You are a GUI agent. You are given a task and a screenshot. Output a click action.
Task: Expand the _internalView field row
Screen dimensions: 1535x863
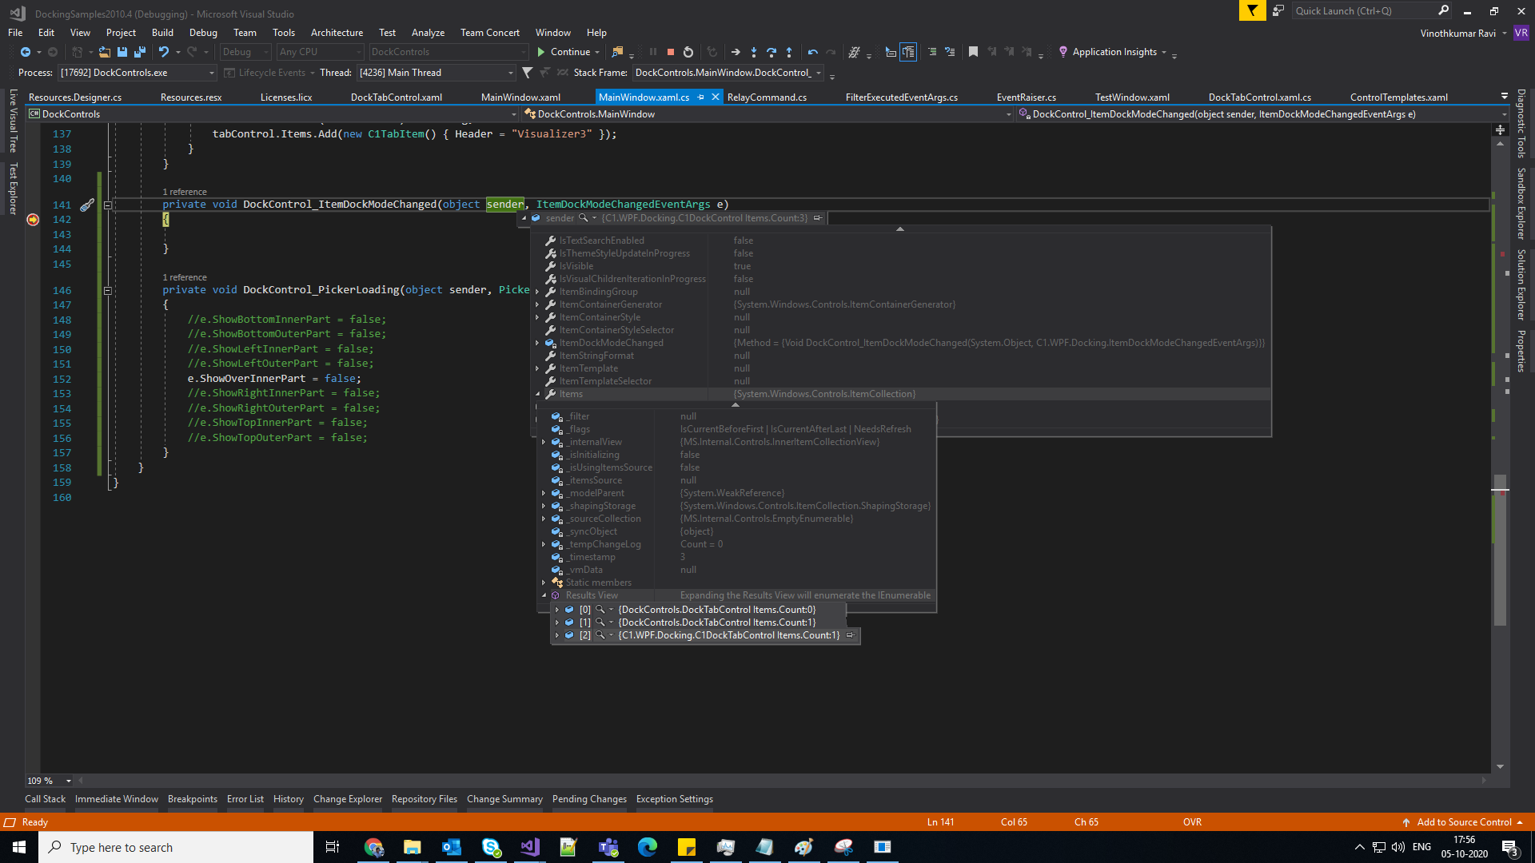click(544, 442)
